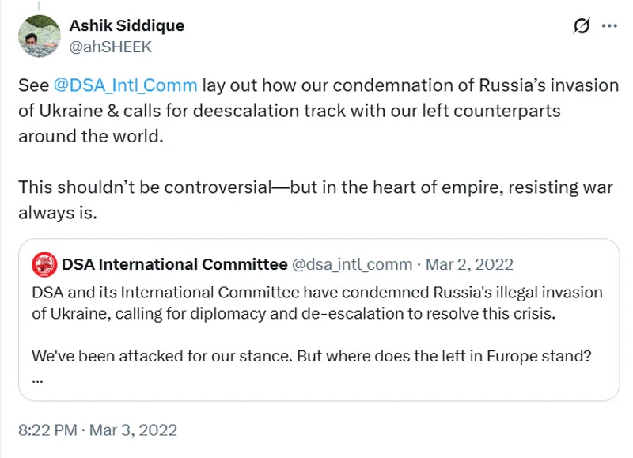Open quoted post text about Russia's illegal invasion

click(316, 293)
